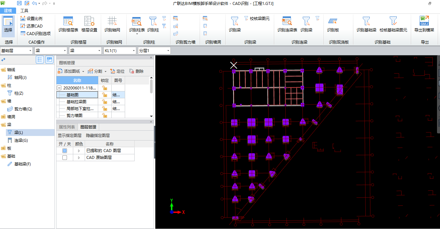This screenshot has height=229, width=440.
Task: Click the Save icon in the title bar
Action: pos(19,3)
